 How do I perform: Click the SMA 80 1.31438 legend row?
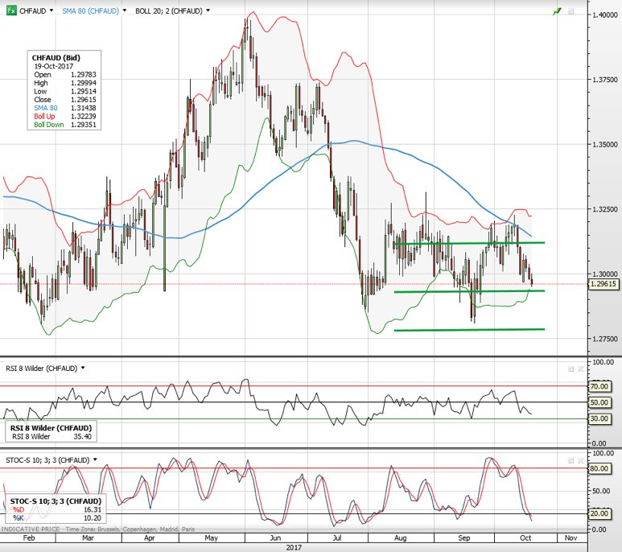pyautogui.click(x=64, y=108)
